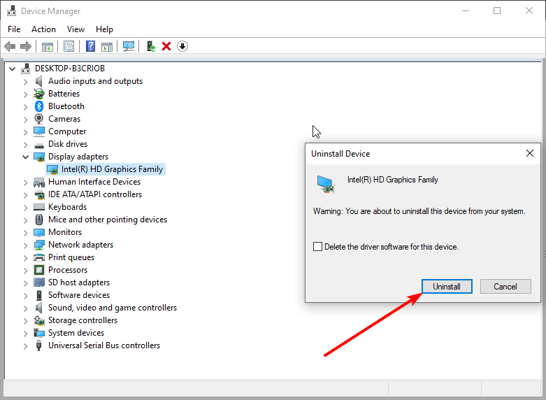Select the IDE ATA/ATAPI controllers label
This screenshot has width=546, height=400.
click(x=94, y=194)
